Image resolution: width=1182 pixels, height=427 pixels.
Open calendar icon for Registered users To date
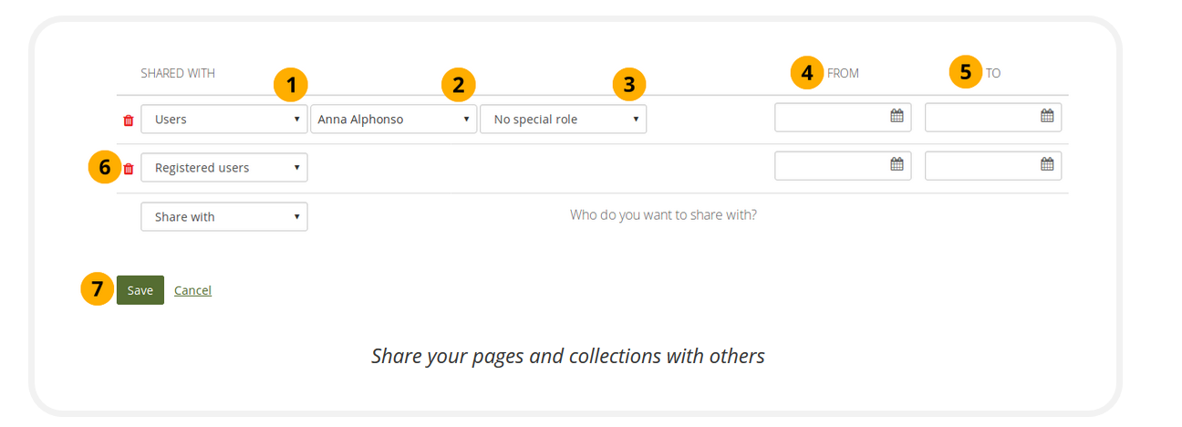(x=1047, y=164)
